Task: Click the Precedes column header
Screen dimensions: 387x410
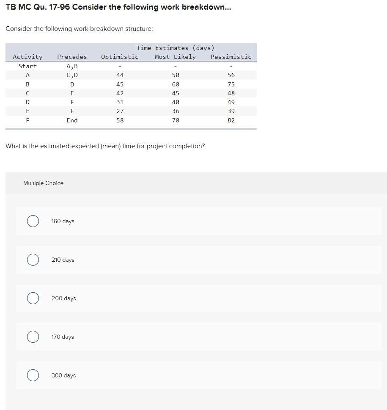Action: [x=72, y=56]
